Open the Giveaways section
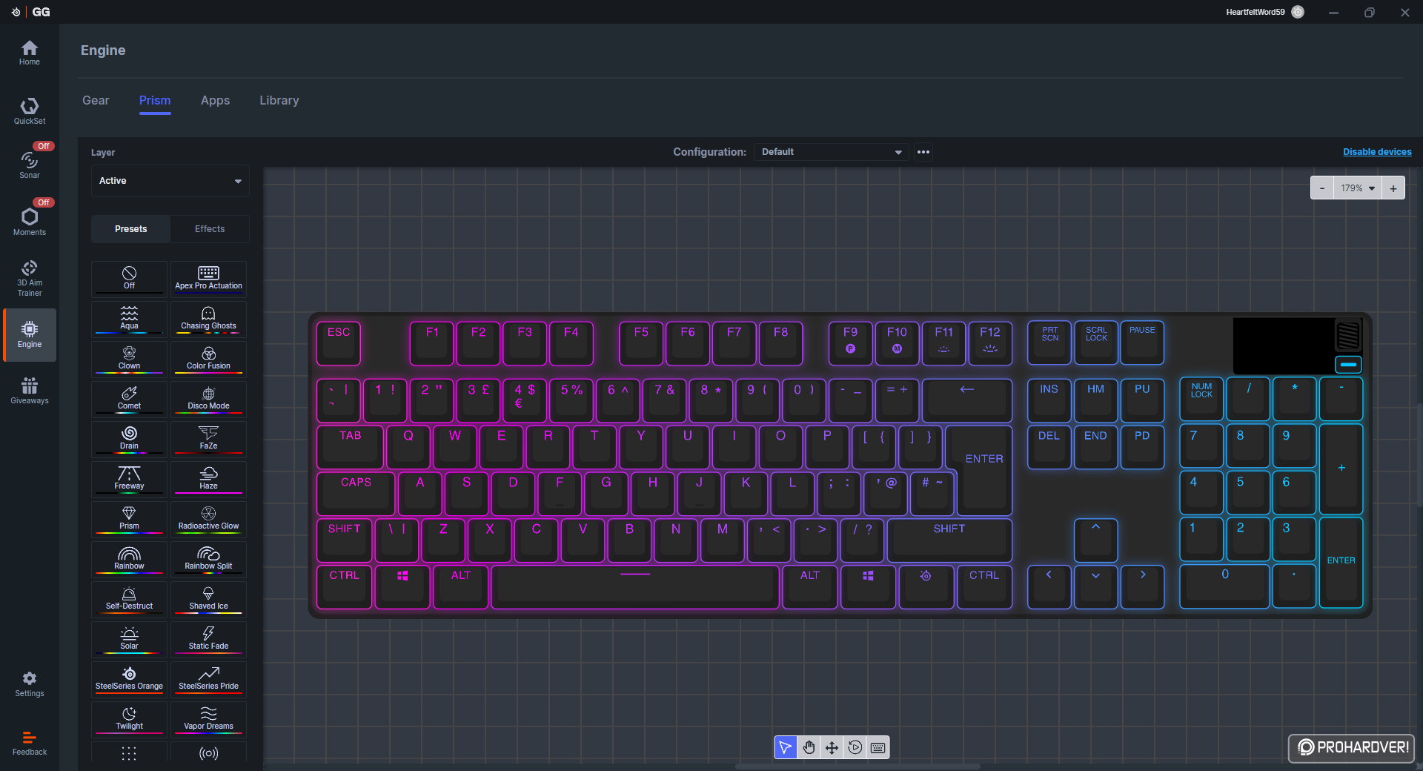Image resolution: width=1423 pixels, height=771 pixels. click(30, 391)
